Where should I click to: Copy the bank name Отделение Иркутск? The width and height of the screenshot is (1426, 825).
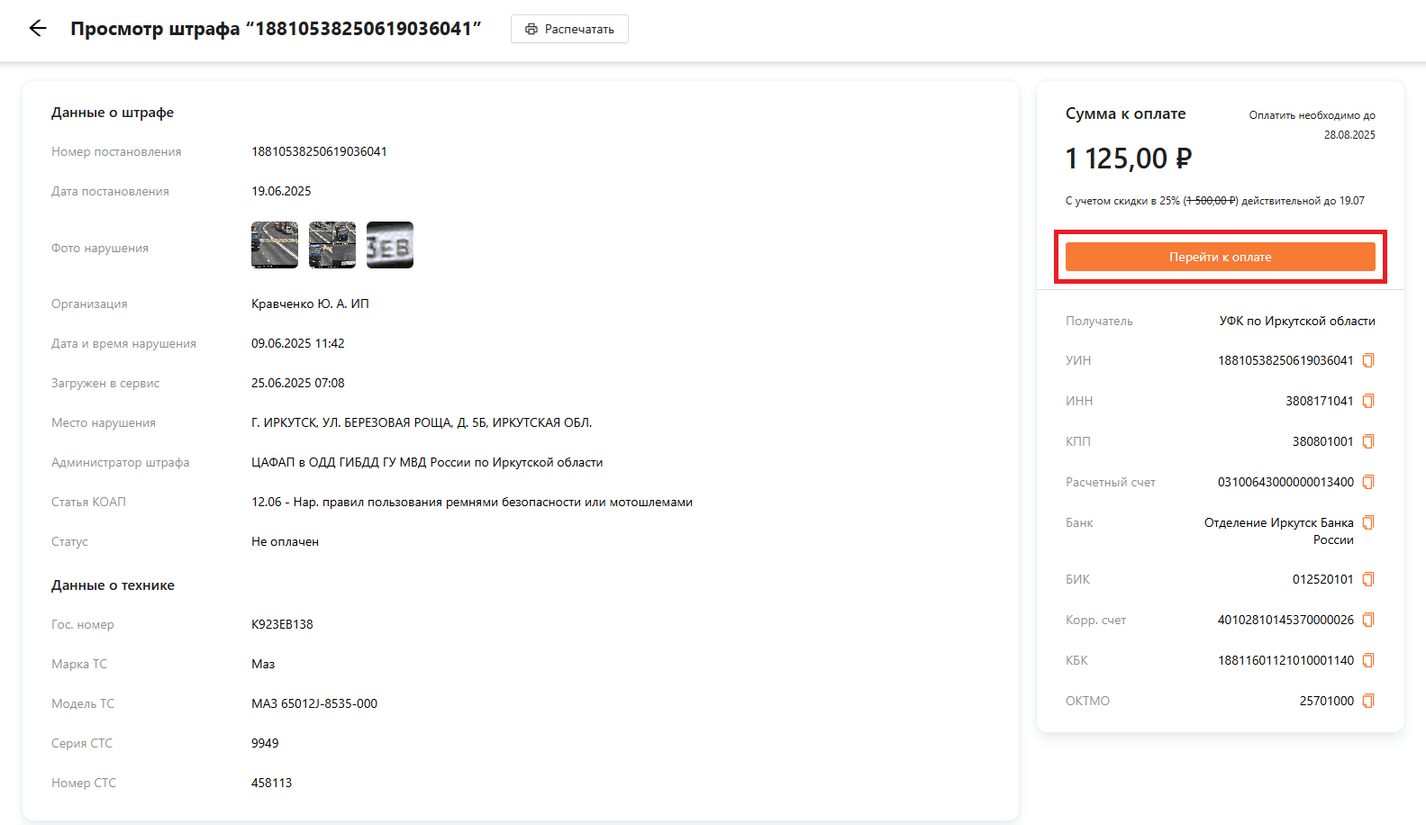[x=1368, y=522]
